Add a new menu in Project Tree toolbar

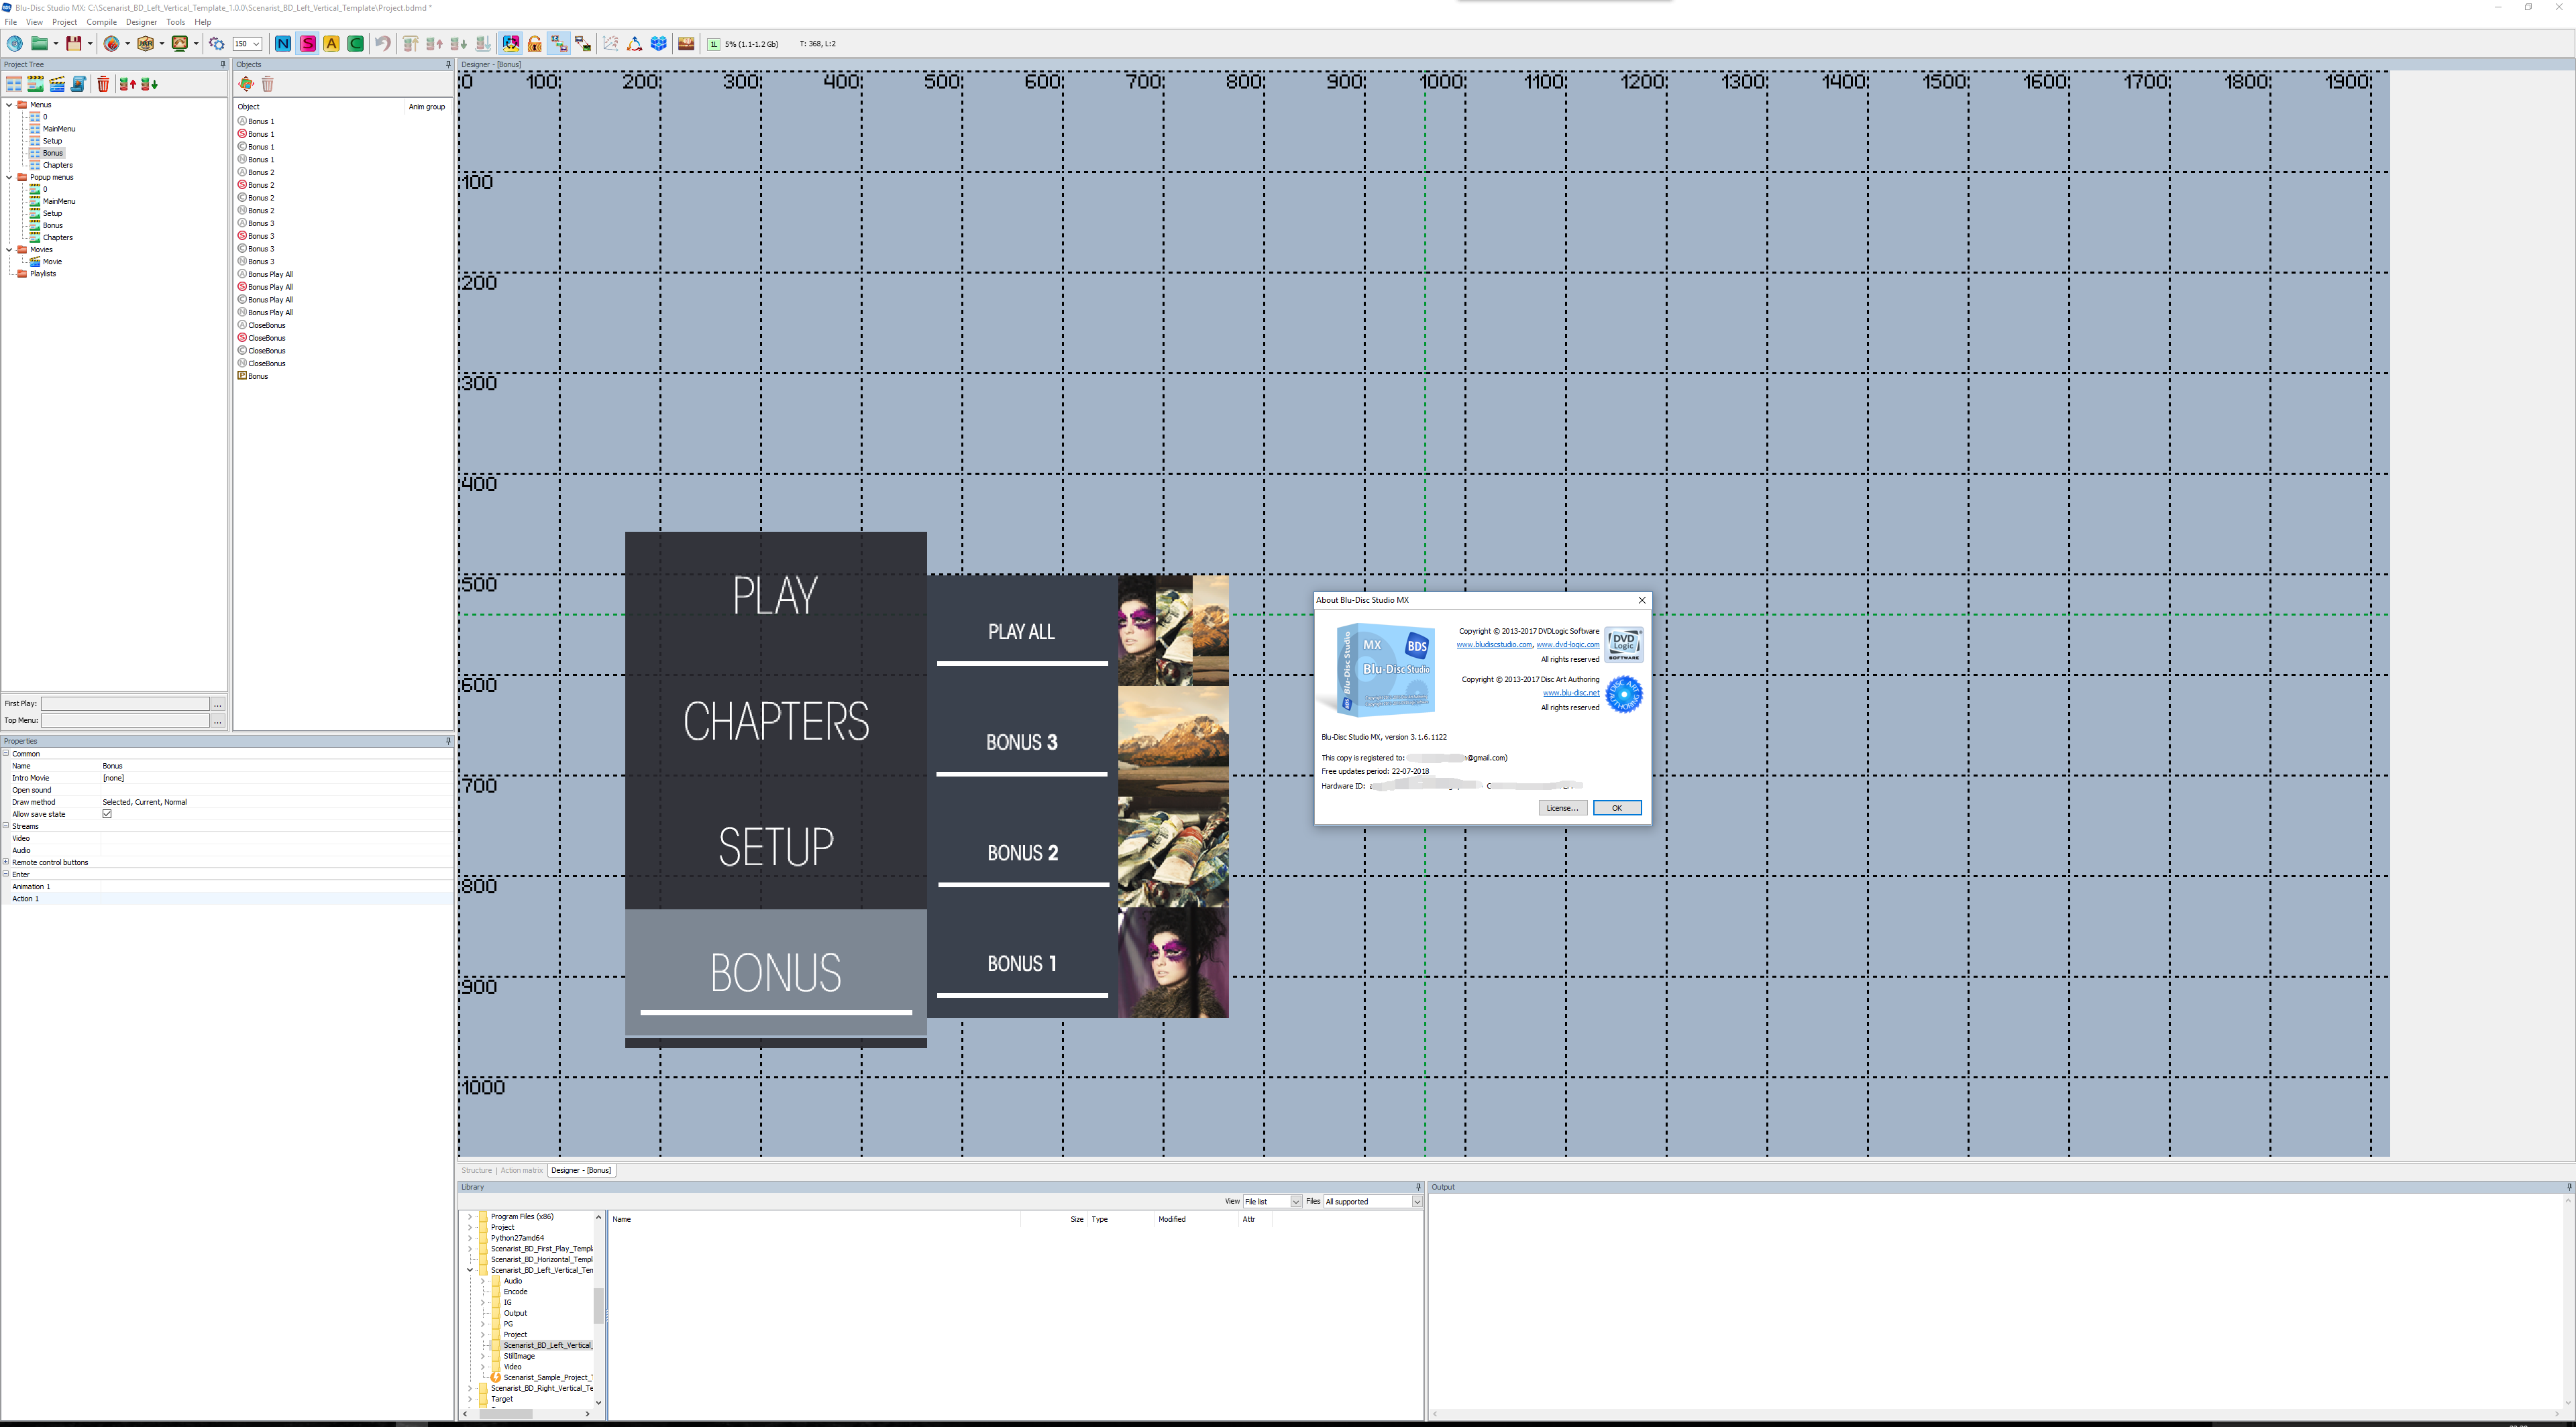[x=14, y=84]
